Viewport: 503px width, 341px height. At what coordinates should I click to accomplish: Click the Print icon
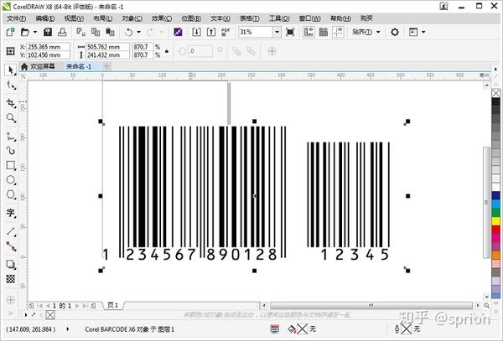(62, 32)
